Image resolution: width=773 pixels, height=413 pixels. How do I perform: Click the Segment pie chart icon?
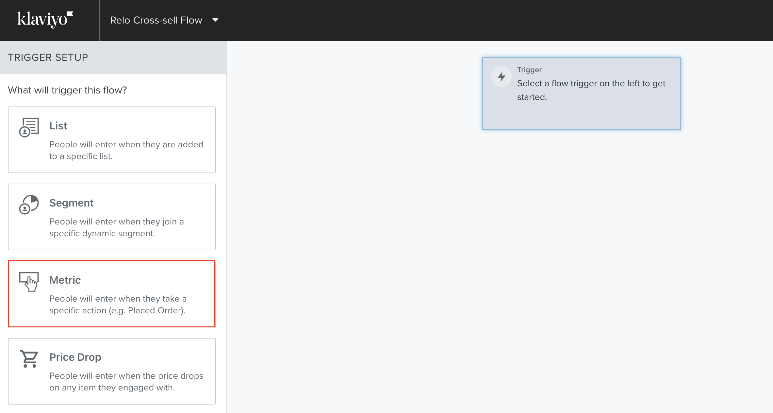(x=29, y=205)
